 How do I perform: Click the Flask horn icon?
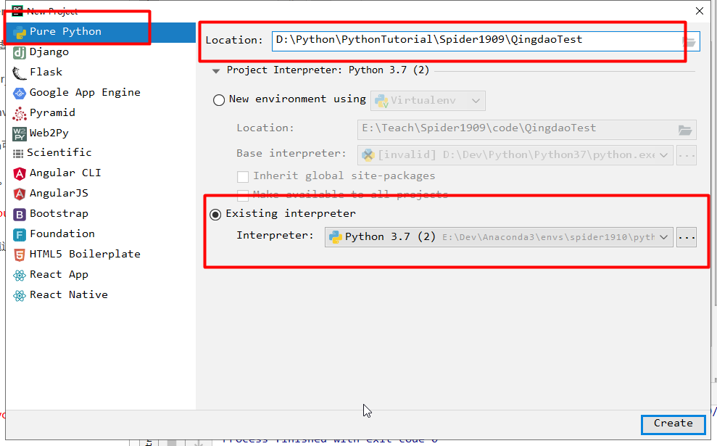click(19, 73)
